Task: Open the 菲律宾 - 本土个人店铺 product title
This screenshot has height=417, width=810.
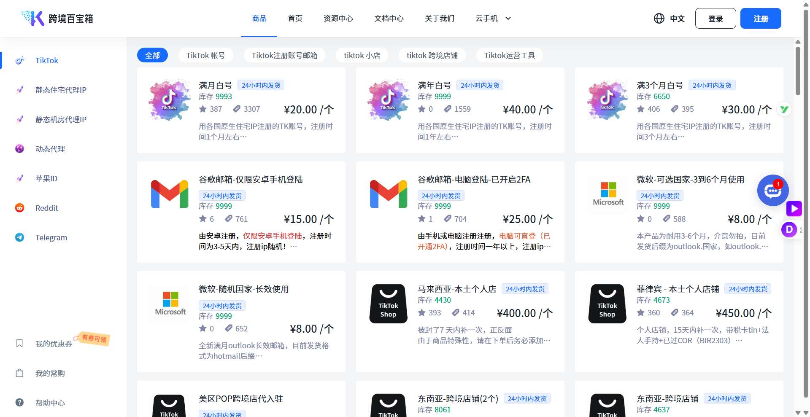Action: click(x=678, y=289)
